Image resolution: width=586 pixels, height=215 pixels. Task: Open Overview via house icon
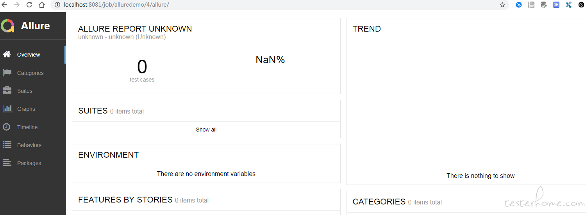point(7,55)
